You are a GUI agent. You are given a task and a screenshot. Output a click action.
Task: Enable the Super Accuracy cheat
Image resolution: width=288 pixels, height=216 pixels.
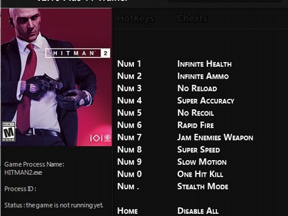coord(206,100)
